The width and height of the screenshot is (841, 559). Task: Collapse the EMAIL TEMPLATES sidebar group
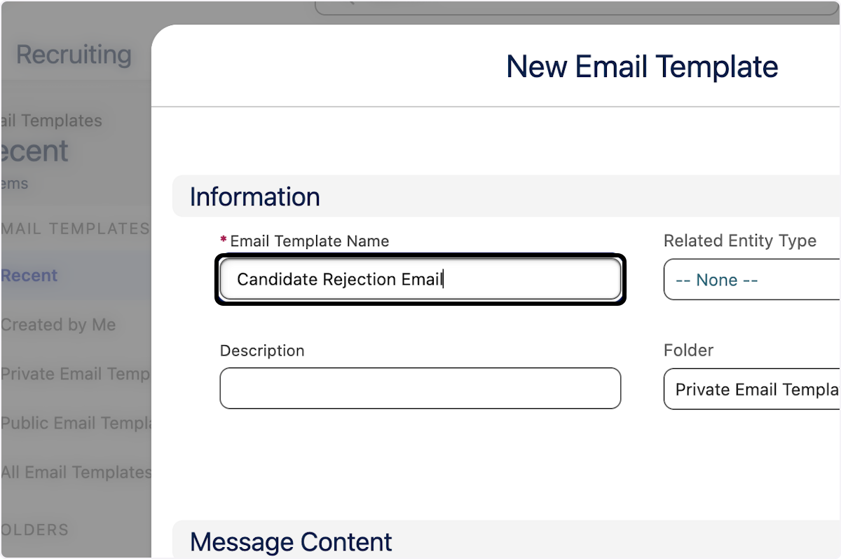point(74,229)
